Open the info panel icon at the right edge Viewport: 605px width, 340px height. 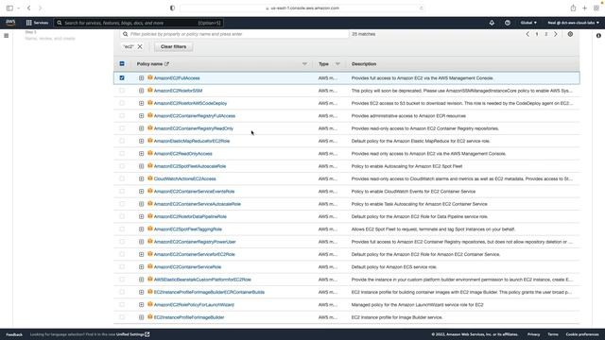598,36
